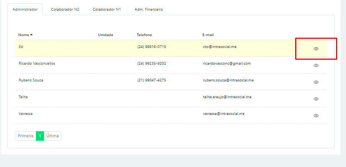Go to Primeira page in pagination
The image size is (346, 167).
tap(26, 136)
